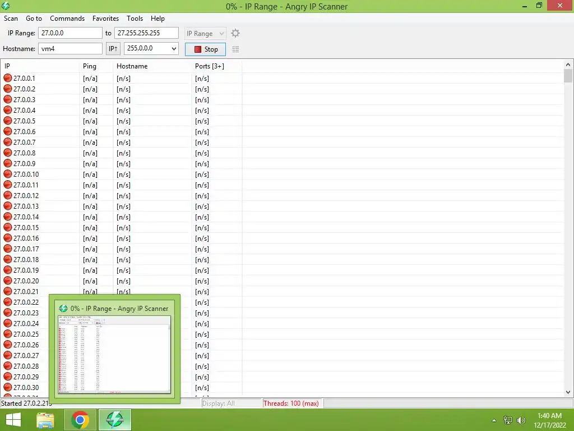Open preferences via the gear icon

point(235,33)
